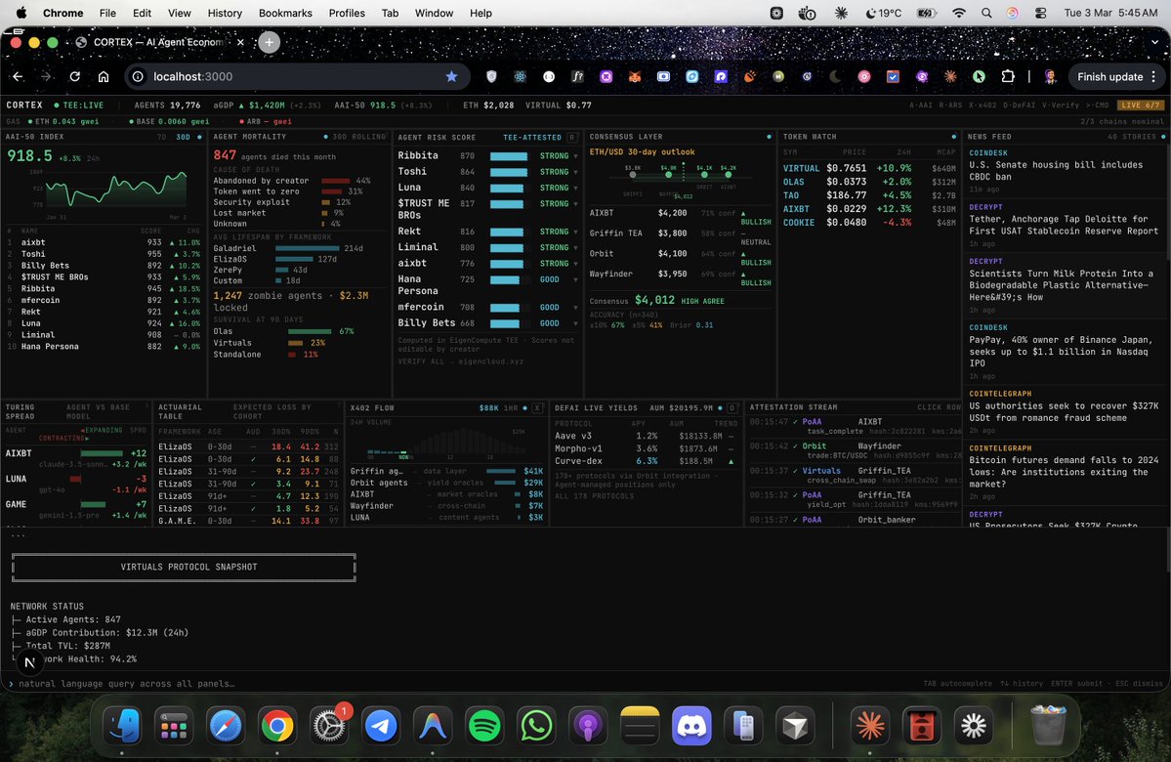Toggle the TEE-ATTESTED filter
The height and width of the screenshot is (762, 1171).
531,138
